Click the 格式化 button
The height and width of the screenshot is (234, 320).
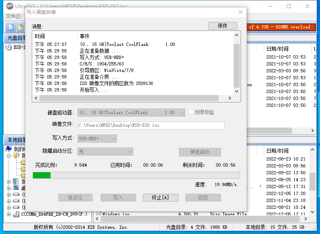pyautogui.click(x=75, y=197)
